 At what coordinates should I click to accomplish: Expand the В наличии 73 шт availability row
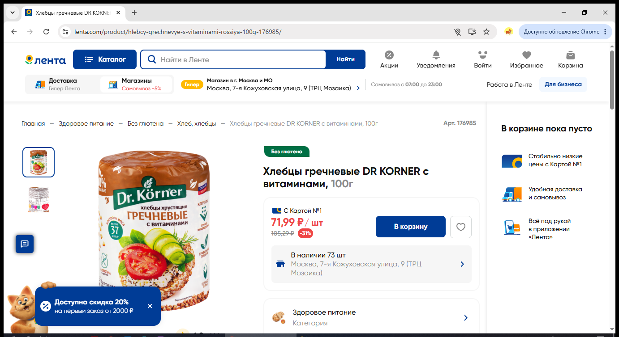371,264
